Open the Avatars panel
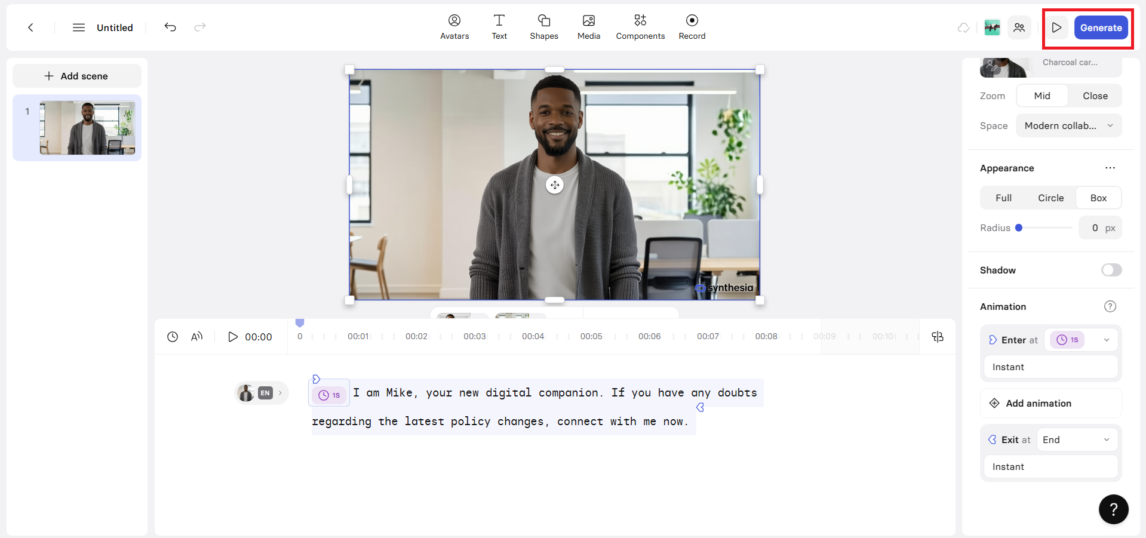Screen dimensions: 1146x538 pyautogui.click(x=454, y=27)
